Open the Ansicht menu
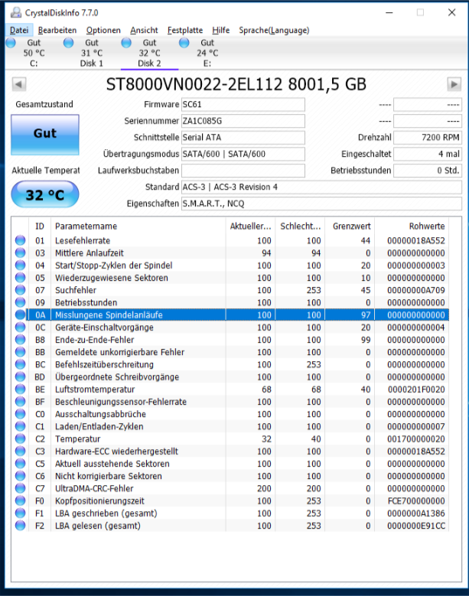This screenshot has width=469, height=596. [144, 30]
